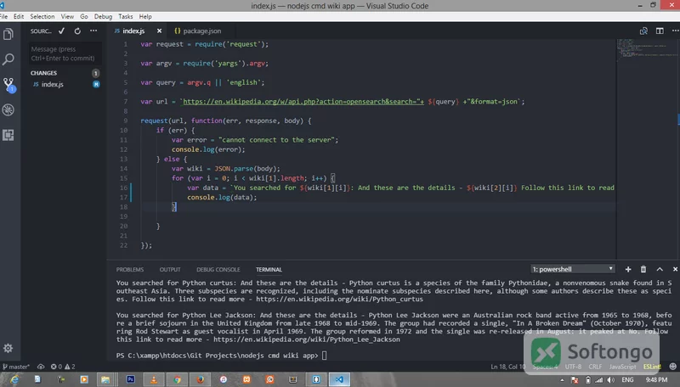The image size is (680, 387).
Task: Open source control more actions menu
Action: click(93, 31)
